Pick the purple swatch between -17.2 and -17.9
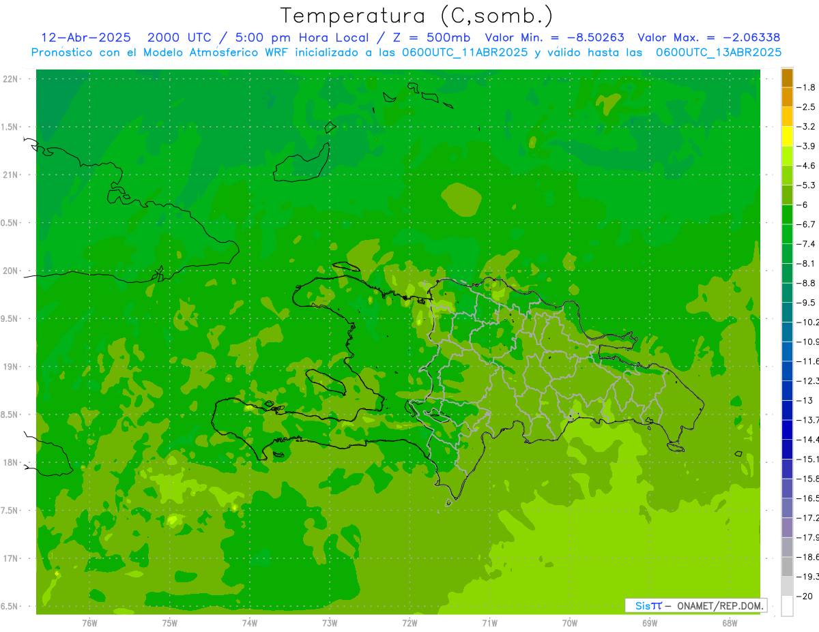Image resolution: width=819 pixels, height=632 pixels. (787, 527)
